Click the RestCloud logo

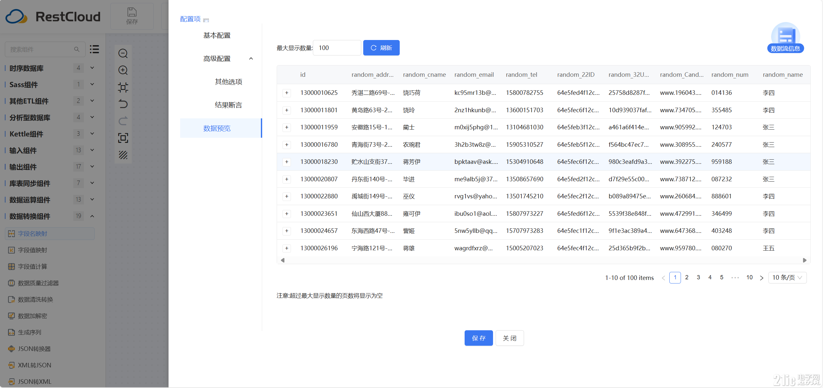53,16
